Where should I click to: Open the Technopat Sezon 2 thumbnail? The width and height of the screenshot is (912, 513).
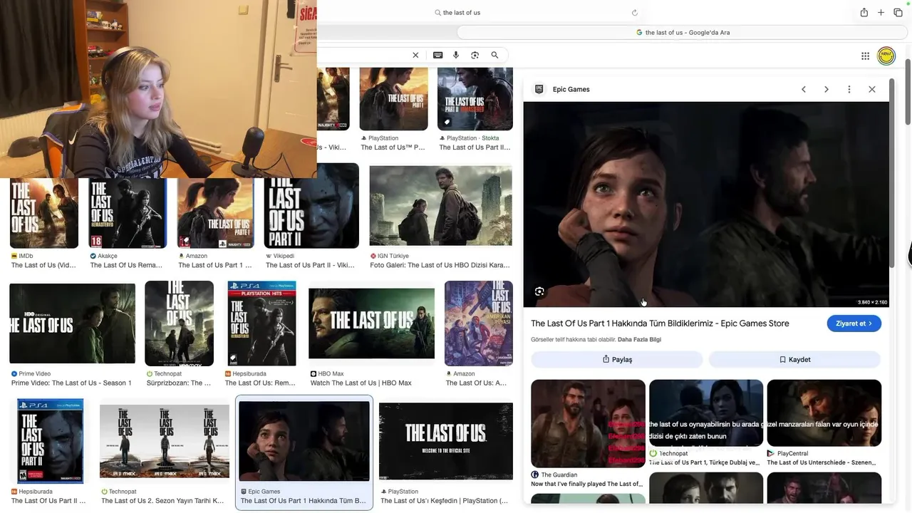click(x=164, y=441)
